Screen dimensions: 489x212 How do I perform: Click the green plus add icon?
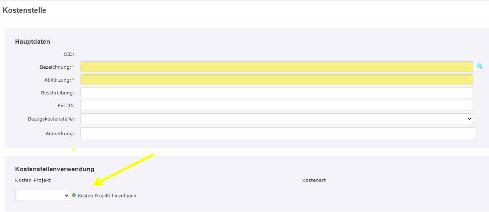pos(74,195)
